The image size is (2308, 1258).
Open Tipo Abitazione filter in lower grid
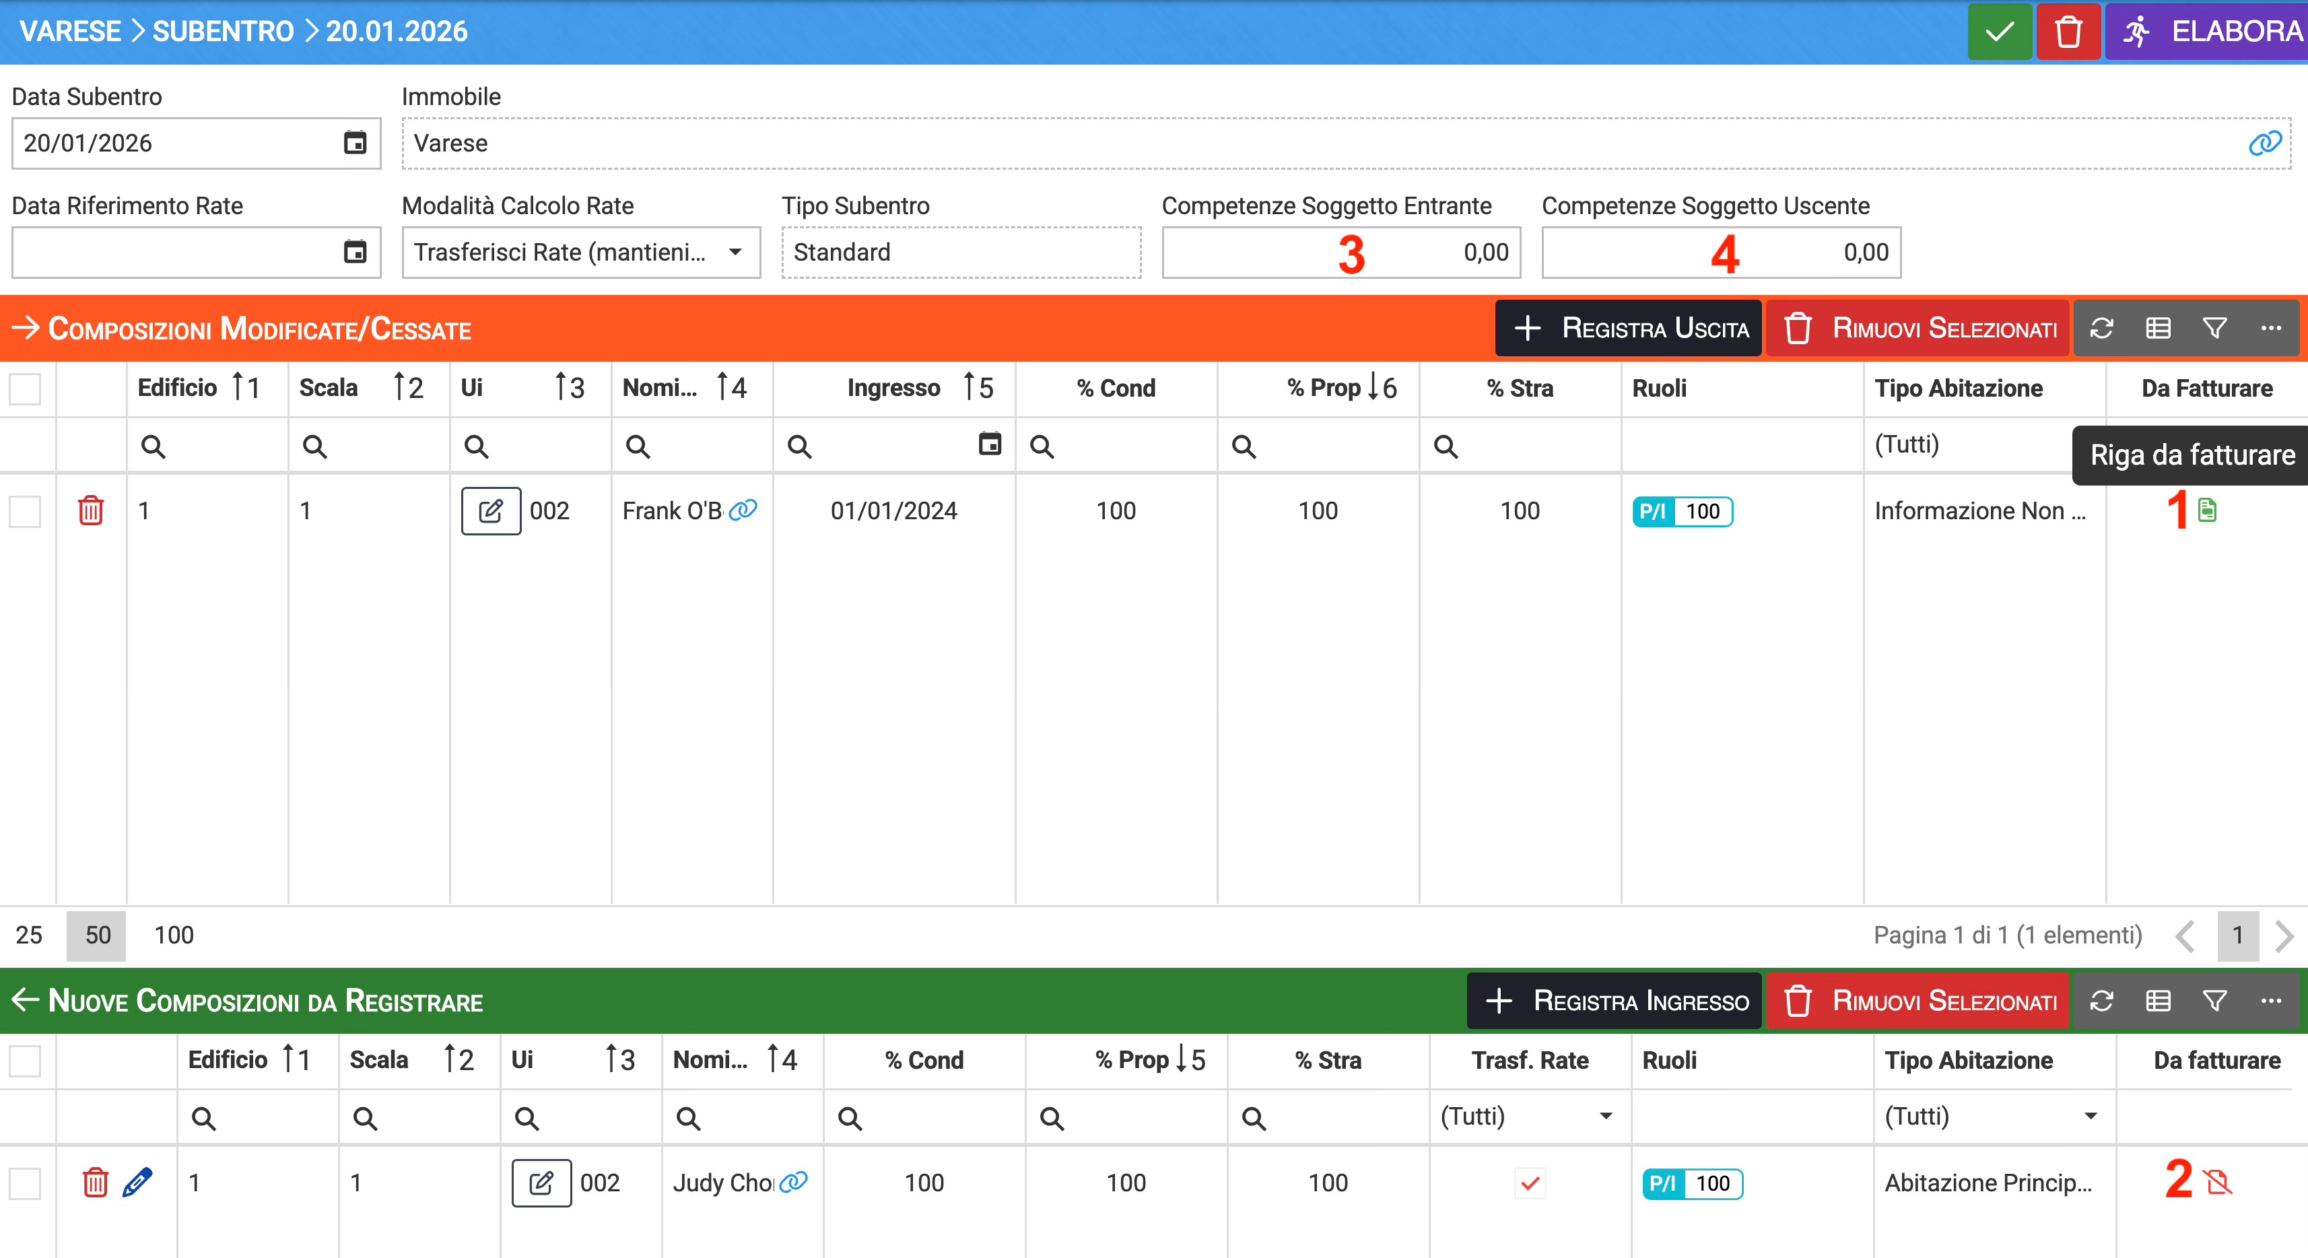(x=2091, y=1117)
